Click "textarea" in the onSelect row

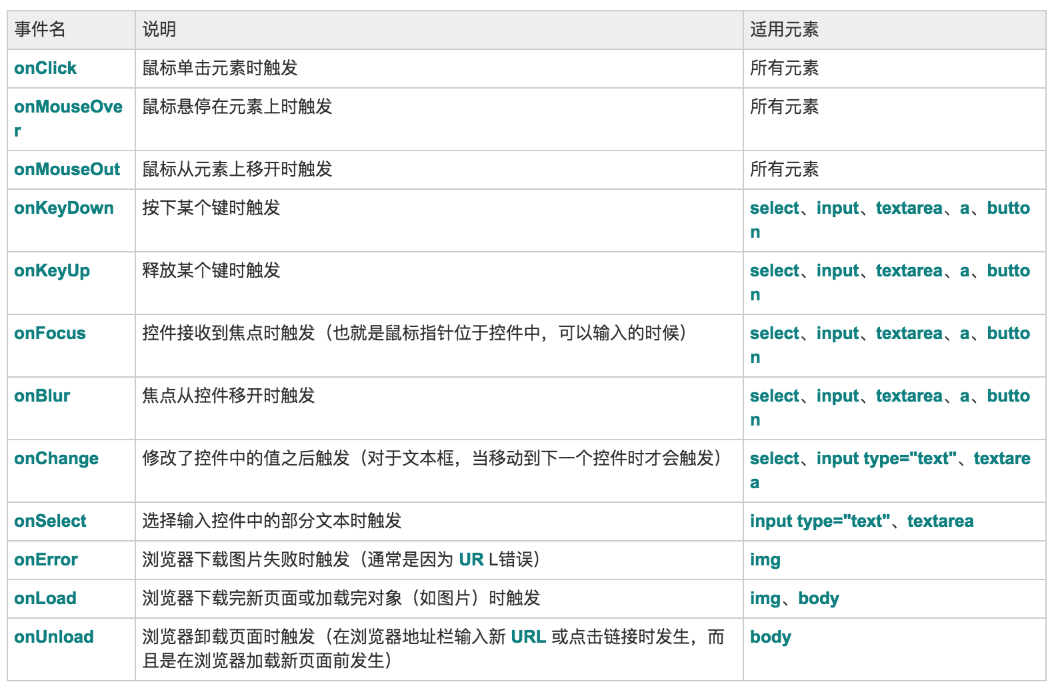click(x=940, y=521)
